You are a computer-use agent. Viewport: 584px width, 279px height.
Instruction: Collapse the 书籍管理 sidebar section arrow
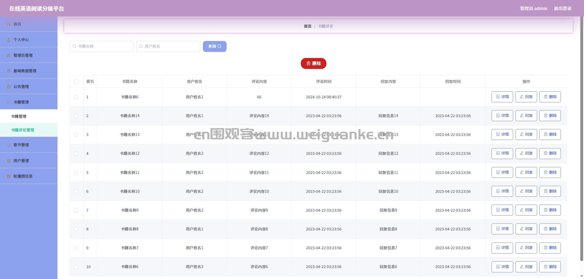pos(51,102)
